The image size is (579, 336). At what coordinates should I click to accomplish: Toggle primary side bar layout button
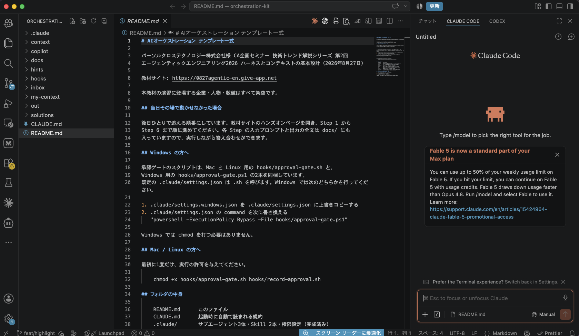click(x=549, y=6)
